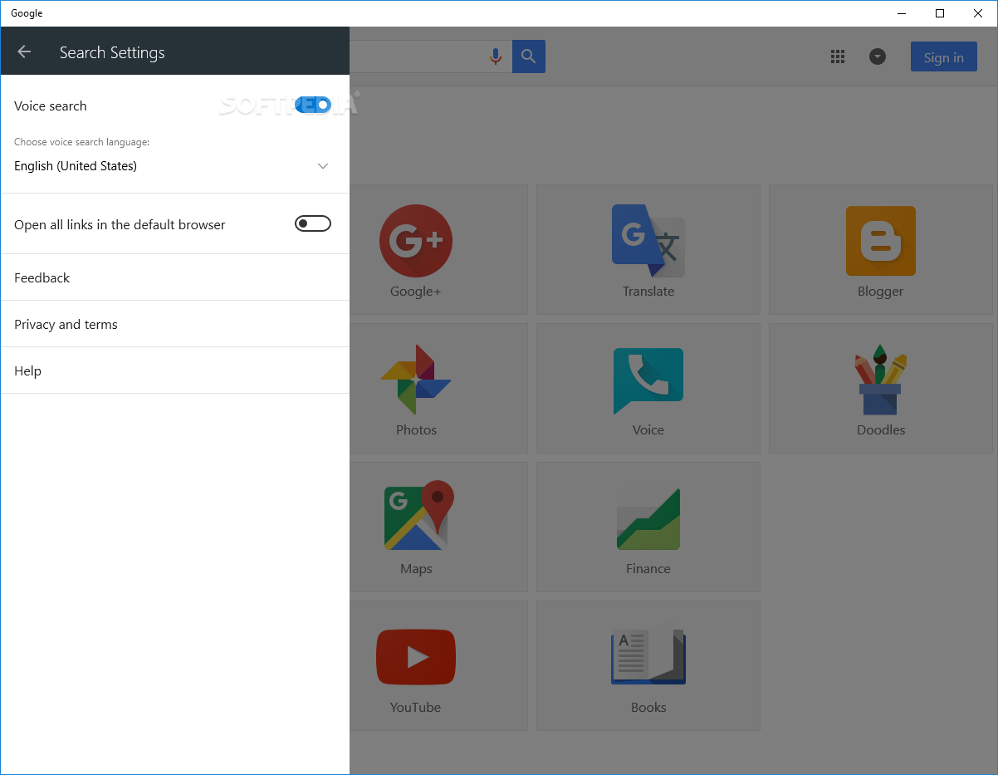998x775 pixels.
Task: Open Privacy and terms
Action: (x=174, y=324)
